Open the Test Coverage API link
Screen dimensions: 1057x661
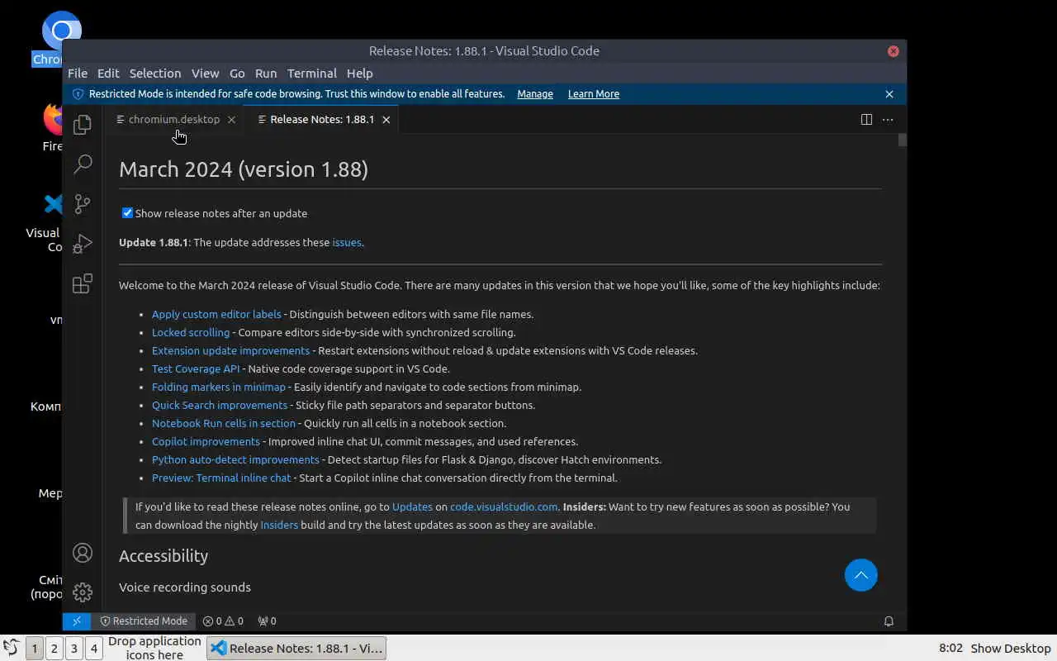(196, 369)
